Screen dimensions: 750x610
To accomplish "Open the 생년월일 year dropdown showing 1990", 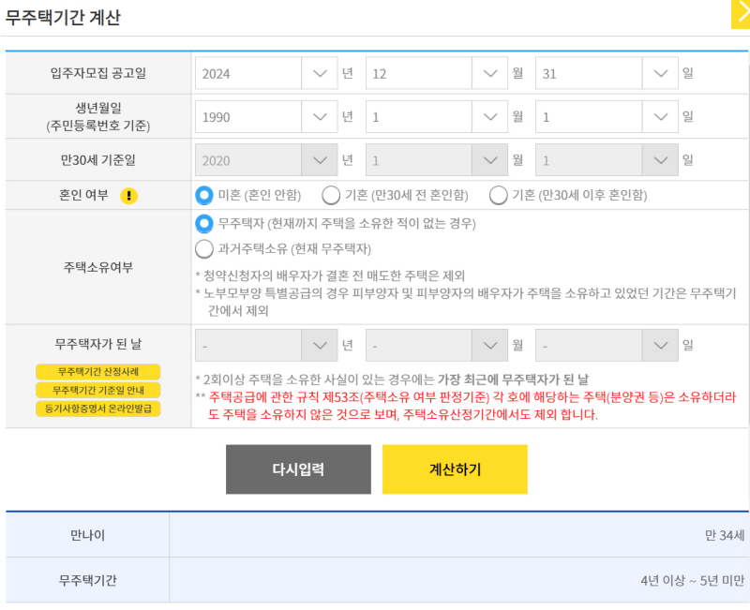I will [x=266, y=116].
